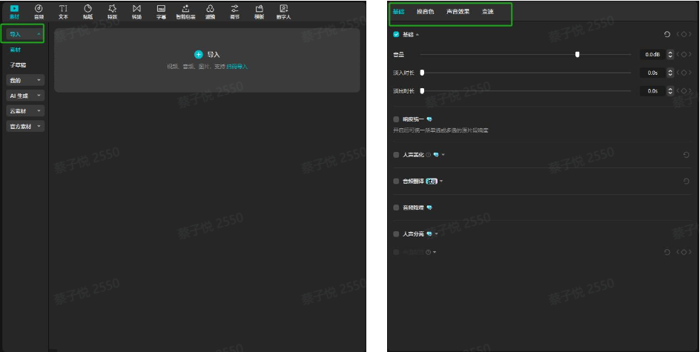Click the 淡入时长 0.0s value field
The height and width of the screenshot is (352, 700).
pos(653,73)
